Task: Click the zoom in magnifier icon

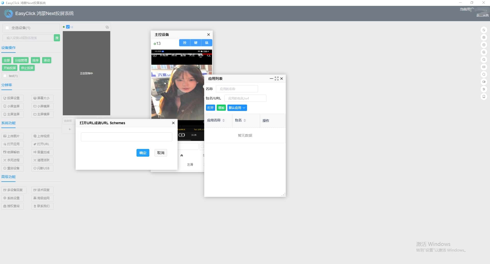Action: (x=484, y=52)
